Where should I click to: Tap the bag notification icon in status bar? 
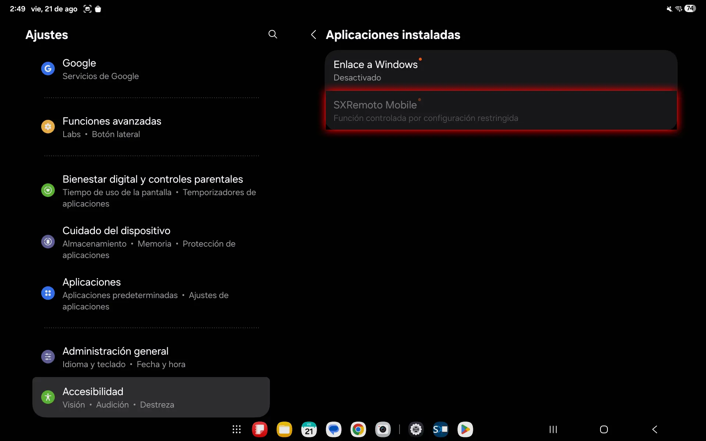pyautogui.click(x=98, y=9)
